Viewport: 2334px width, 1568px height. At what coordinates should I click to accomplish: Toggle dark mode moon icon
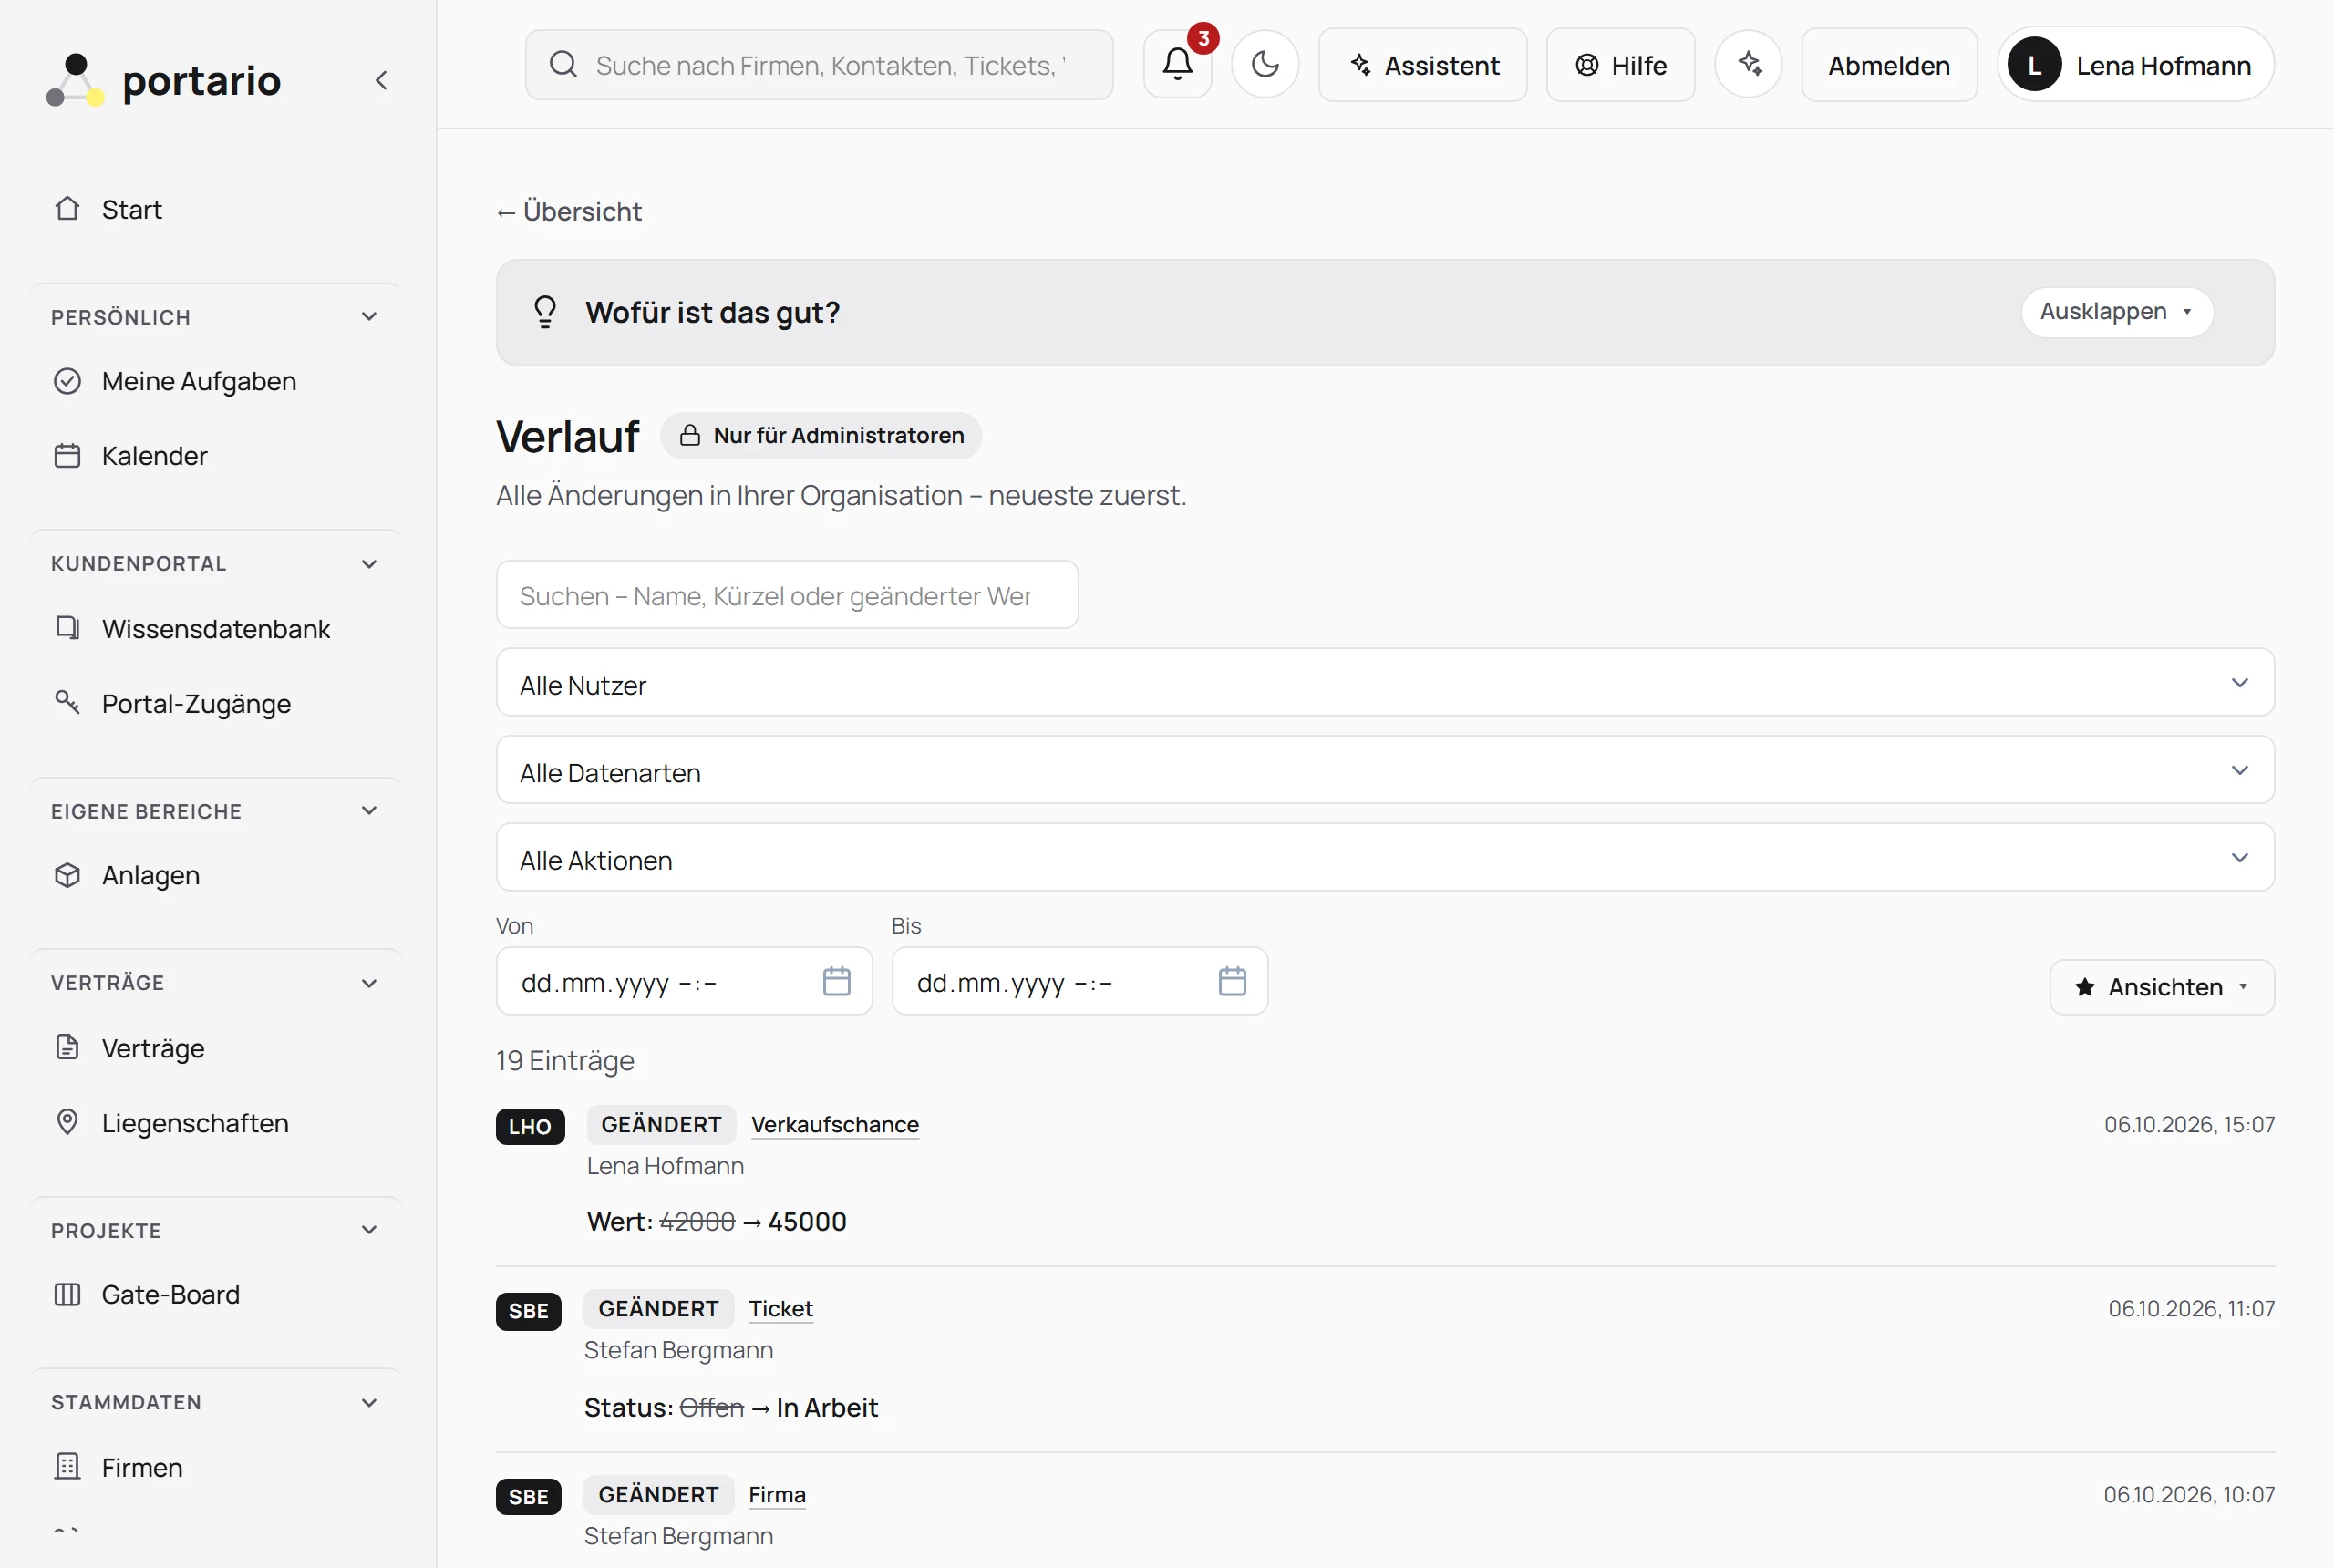point(1265,64)
